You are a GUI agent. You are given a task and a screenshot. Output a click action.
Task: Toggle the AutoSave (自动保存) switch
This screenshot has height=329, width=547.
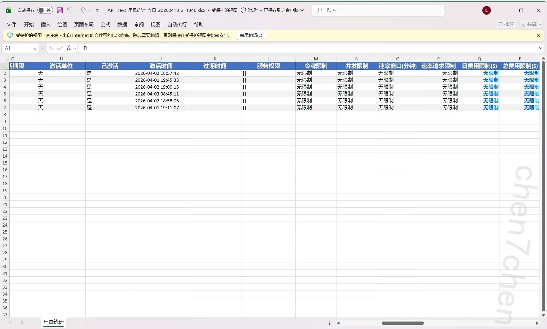coord(45,10)
